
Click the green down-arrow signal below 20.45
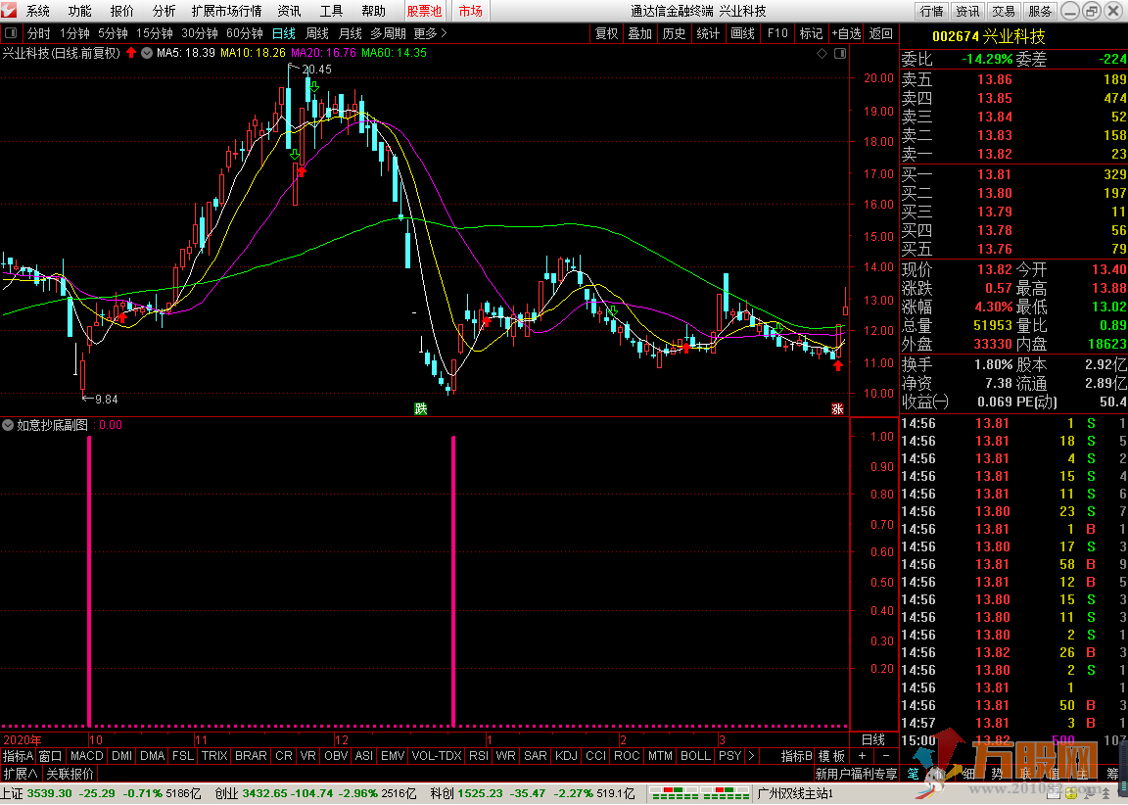click(314, 87)
